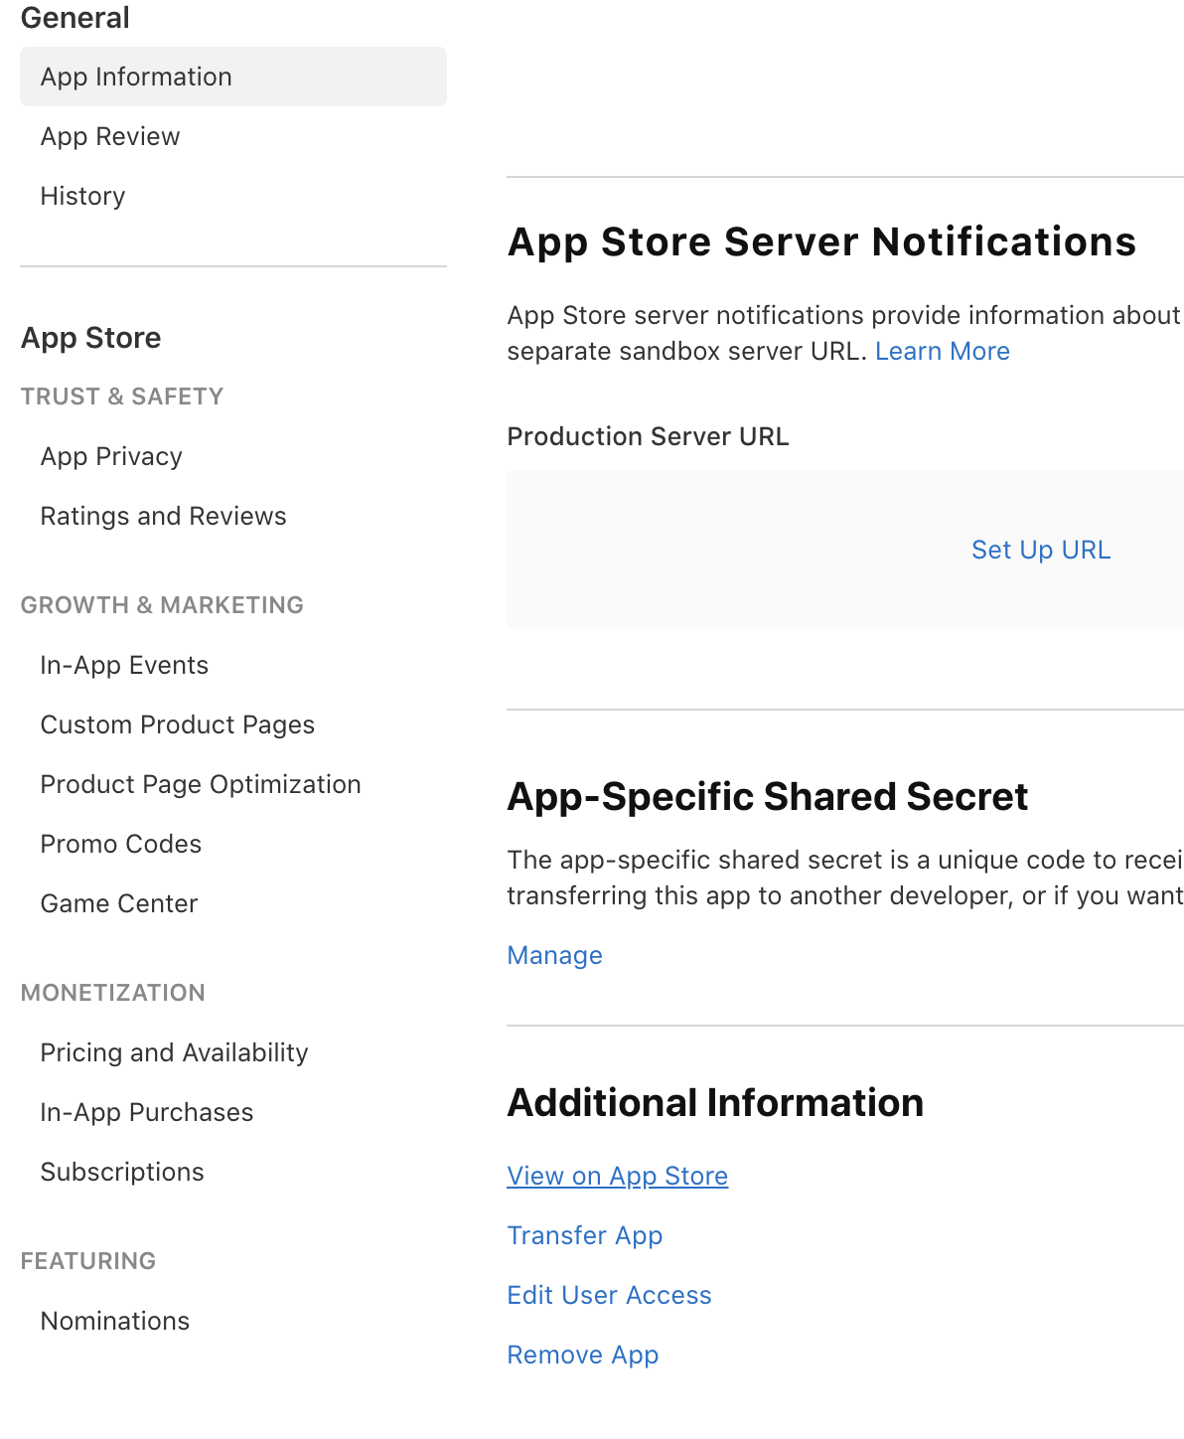Click the Learn More link

(x=942, y=351)
